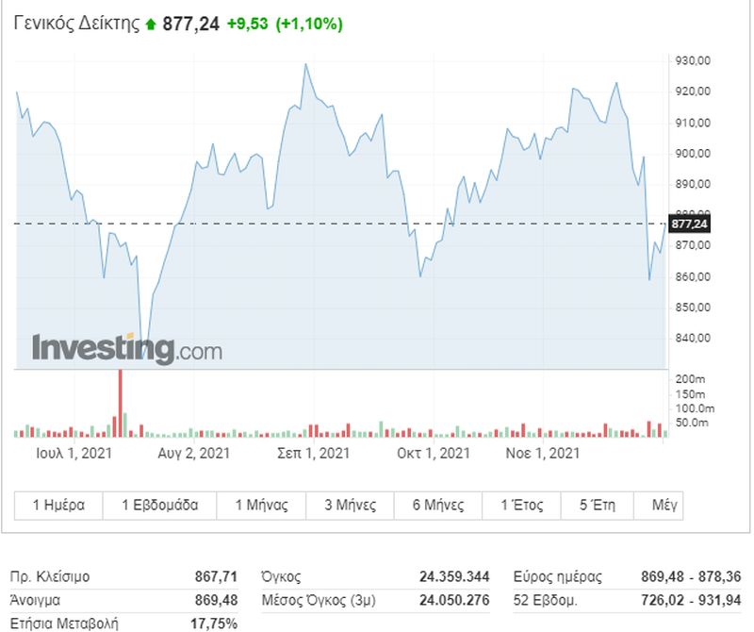Click the (+1,10%) percentage change
Screen dimensions: 754x632
[309, 24]
